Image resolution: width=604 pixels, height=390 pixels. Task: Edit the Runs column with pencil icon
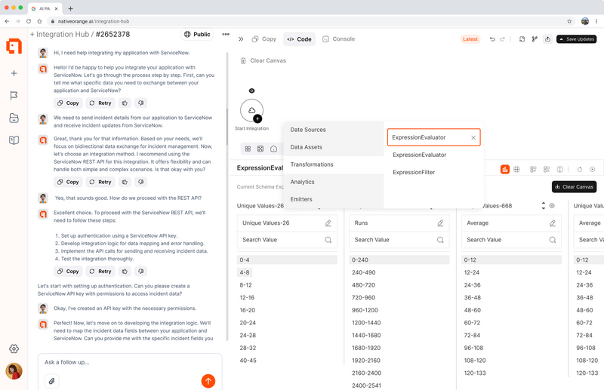click(x=440, y=223)
